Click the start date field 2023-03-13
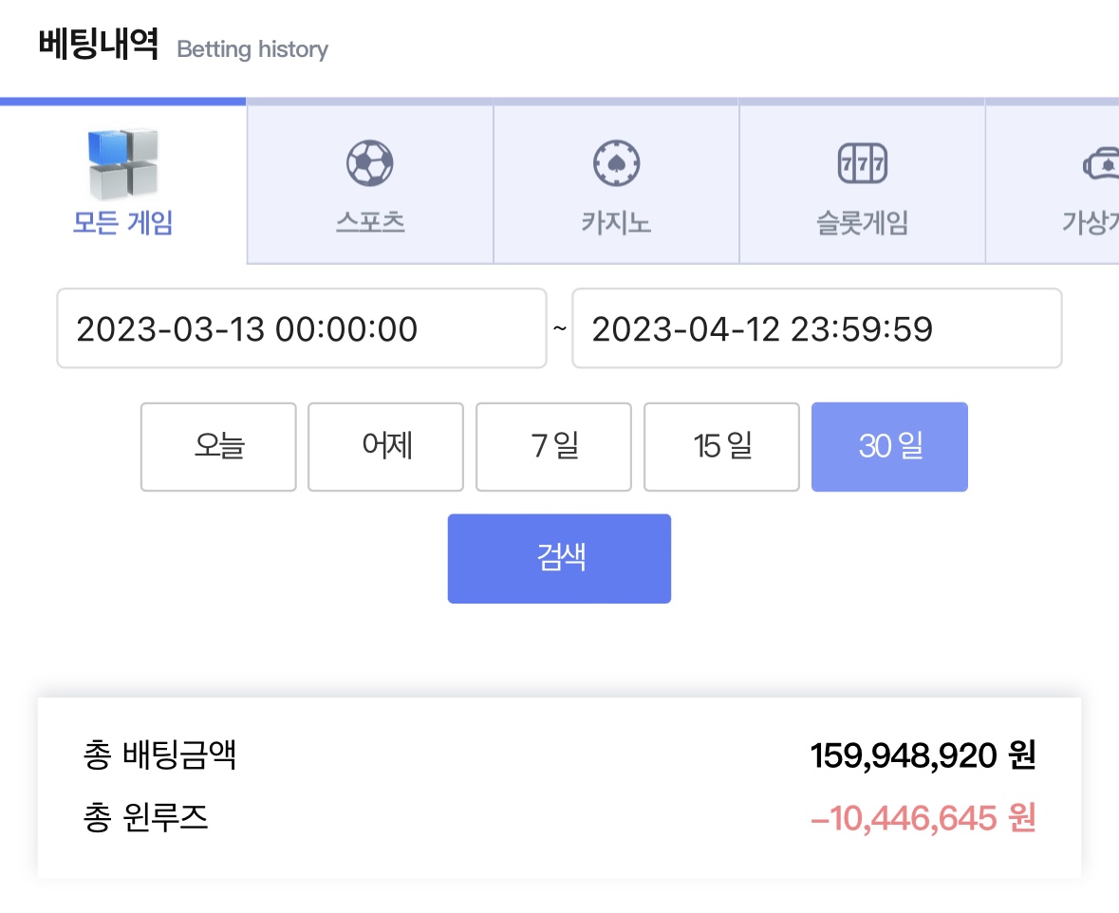The width and height of the screenshot is (1119, 913). pos(302,328)
